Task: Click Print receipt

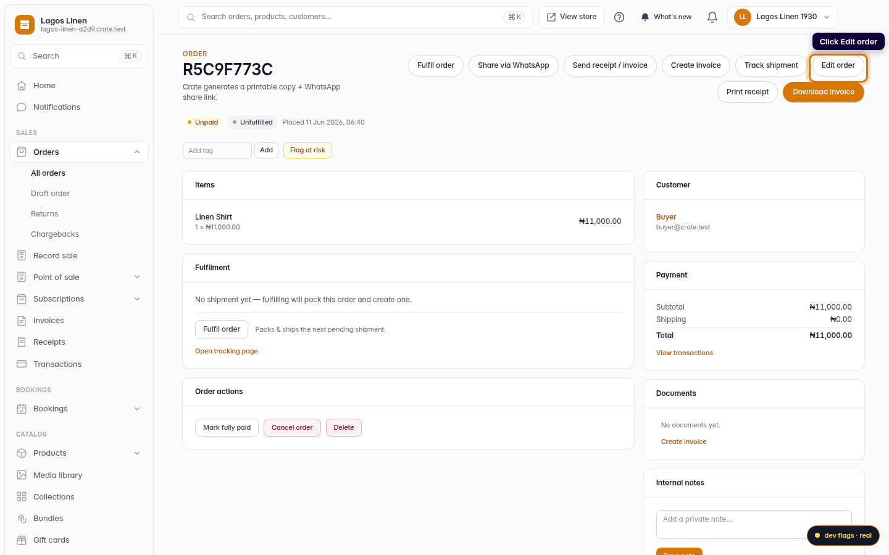Action: coord(748,92)
